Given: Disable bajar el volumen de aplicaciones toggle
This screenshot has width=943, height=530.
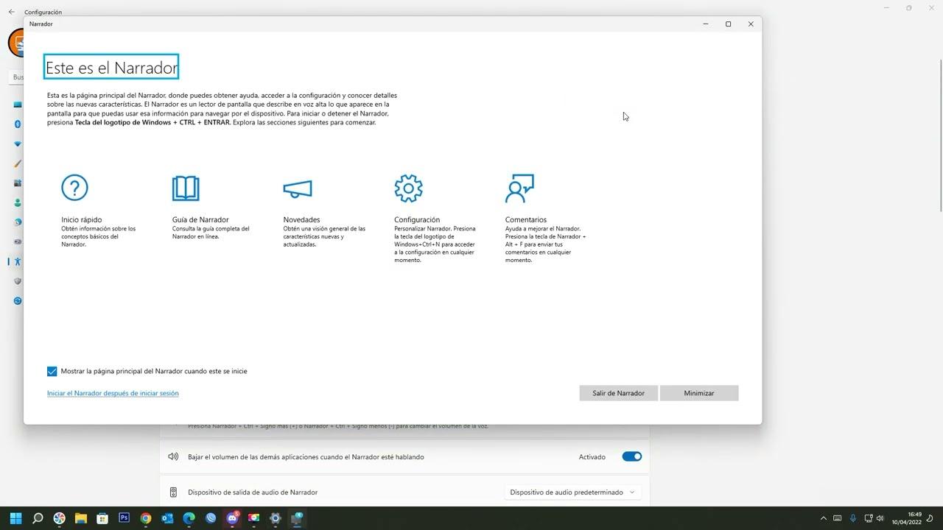Looking at the screenshot, I should tap(631, 456).
